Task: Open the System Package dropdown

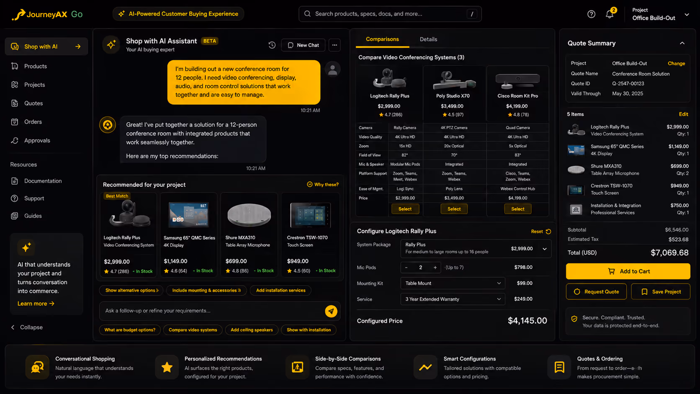Action: (476, 248)
